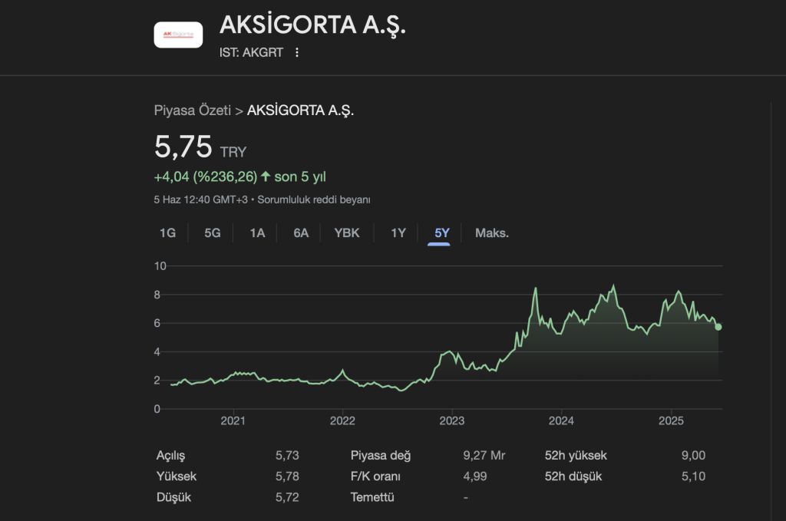Select the YBK year-to-date tab

point(347,232)
